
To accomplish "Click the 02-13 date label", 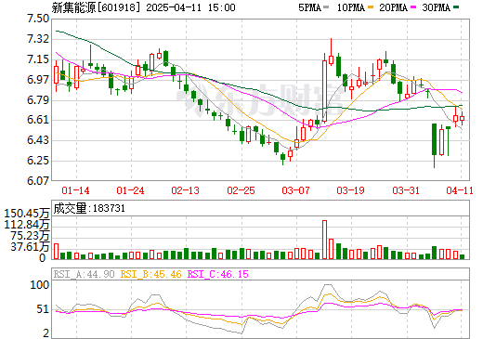I will coord(186,190).
